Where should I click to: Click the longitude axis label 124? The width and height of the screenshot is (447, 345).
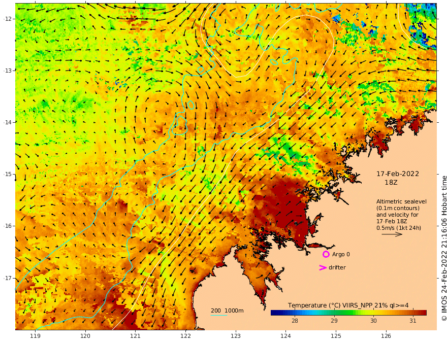(285, 336)
